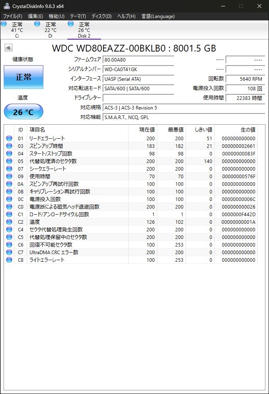269x394 pixels.
Task: Click status orb for C0 磁気ヘッド退避回数
Action: (9, 207)
